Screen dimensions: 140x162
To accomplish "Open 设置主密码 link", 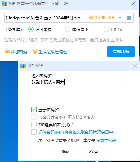I will point(106,141).
